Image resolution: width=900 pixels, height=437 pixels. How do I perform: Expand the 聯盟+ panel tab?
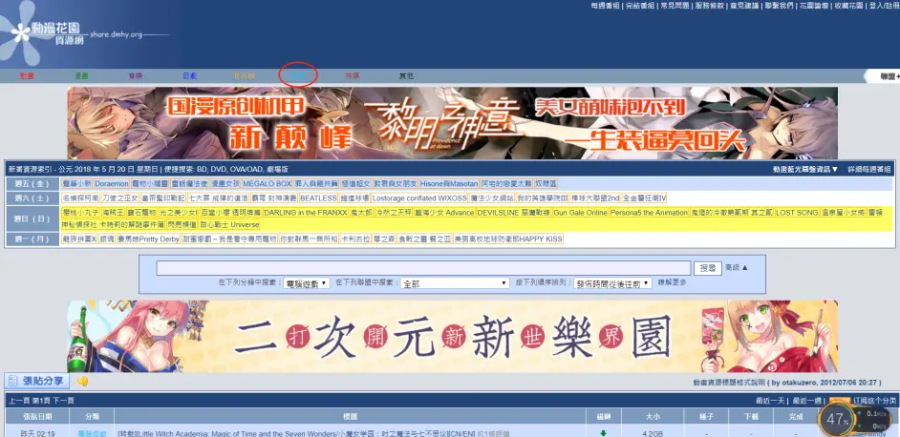point(882,76)
